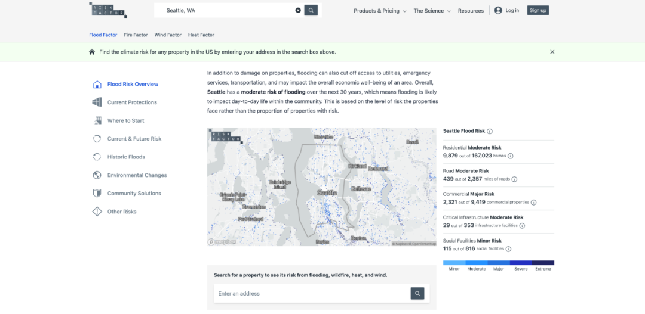Image resolution: width=645 pixels, height=314 pixels.
Task: Dismiss the green climate risk banner
Action: coord(552,52)
